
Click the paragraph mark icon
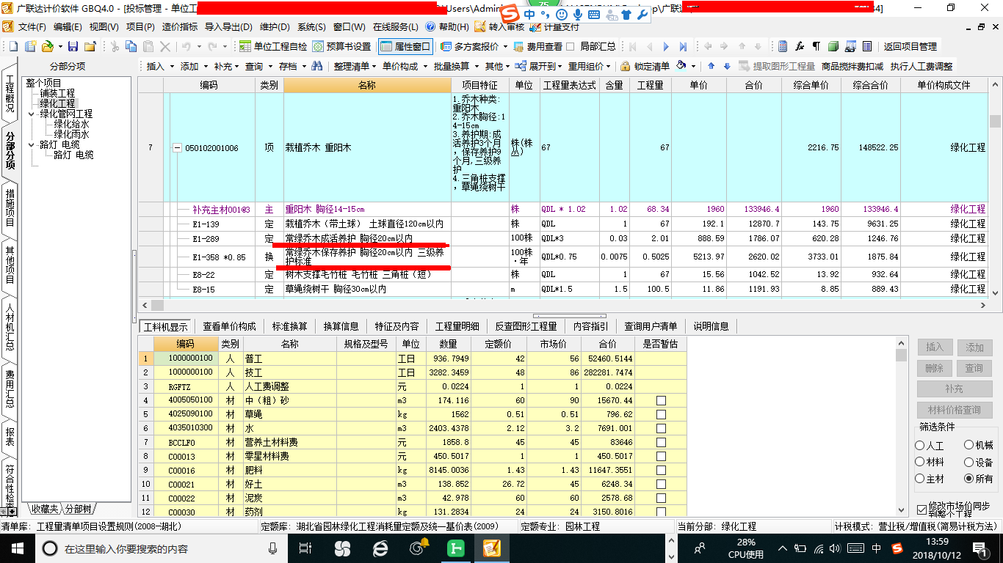click(816, 46)
